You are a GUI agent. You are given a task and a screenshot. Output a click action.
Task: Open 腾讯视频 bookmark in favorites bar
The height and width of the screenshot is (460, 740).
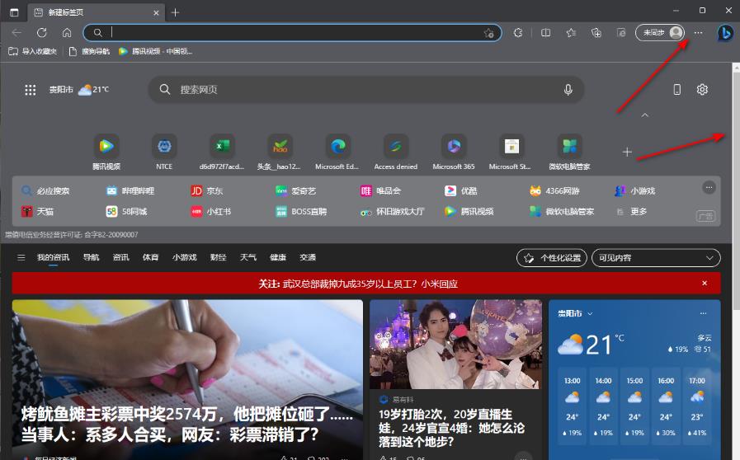pos(155,51)
